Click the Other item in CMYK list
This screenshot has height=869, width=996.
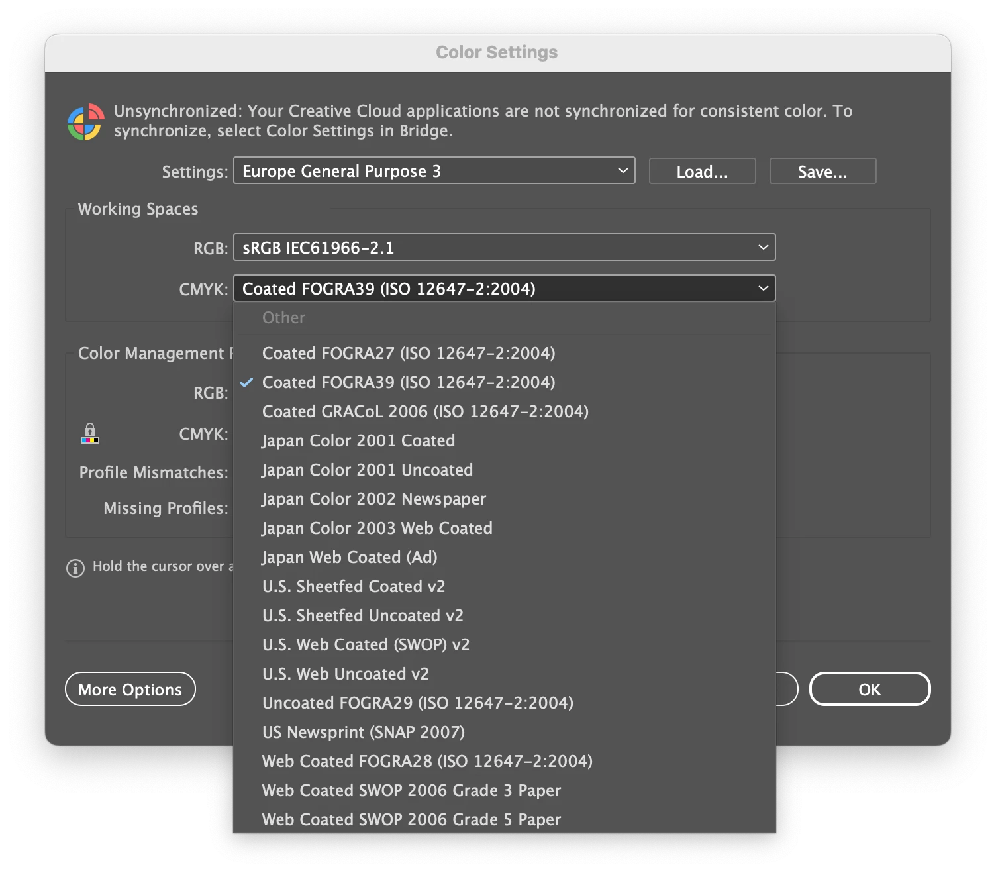[505, 317]
